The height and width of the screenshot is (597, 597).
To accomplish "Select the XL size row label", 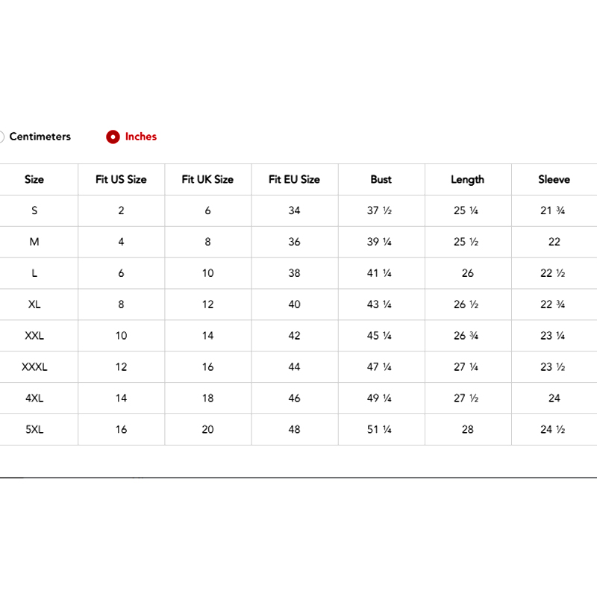I will (34, 304).
